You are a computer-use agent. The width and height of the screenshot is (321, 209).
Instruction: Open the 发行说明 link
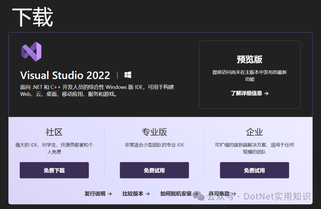tap(98, 194)
